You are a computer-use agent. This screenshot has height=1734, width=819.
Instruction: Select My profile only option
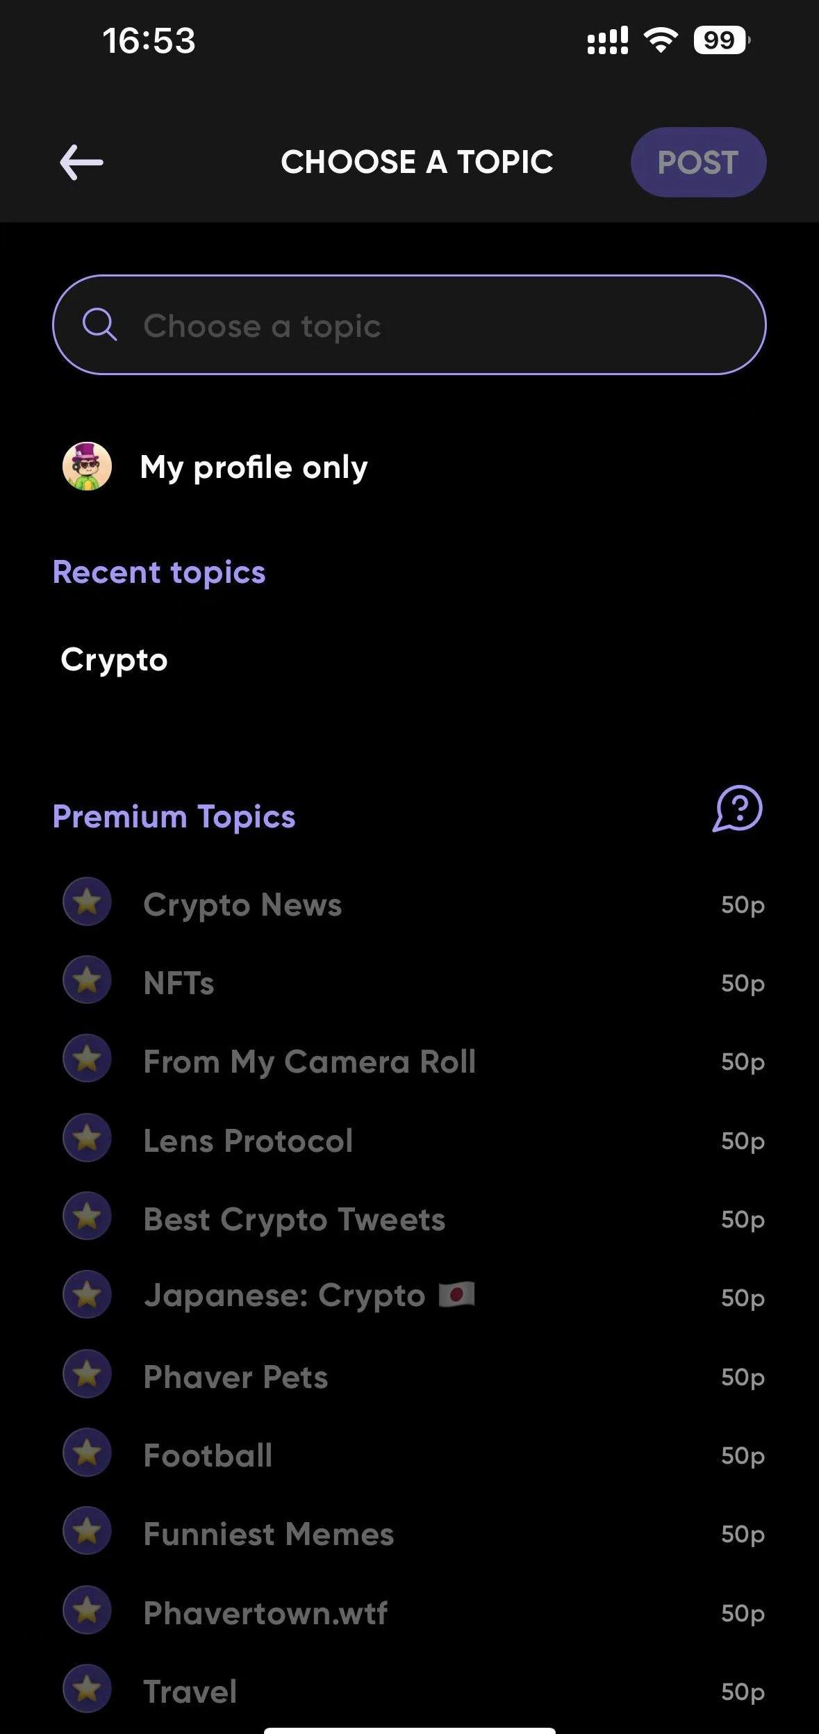click(x=254, y=468)
